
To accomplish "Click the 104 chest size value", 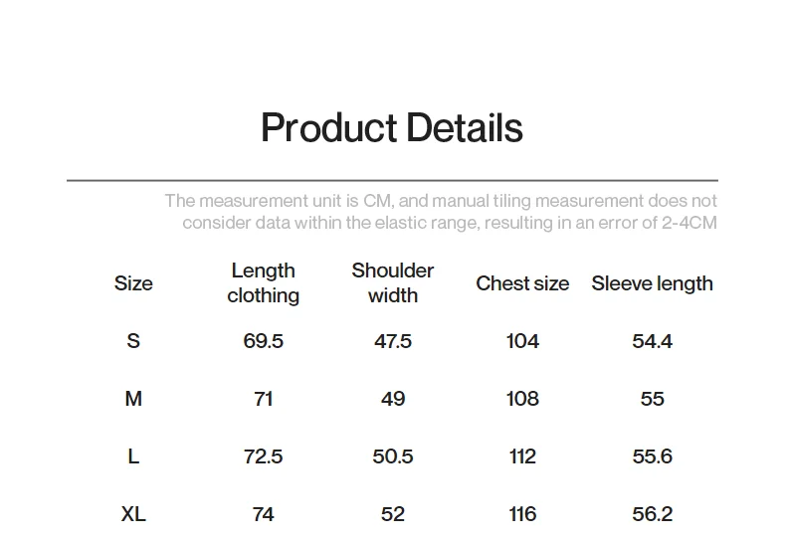I will click(x=522, y=341).
